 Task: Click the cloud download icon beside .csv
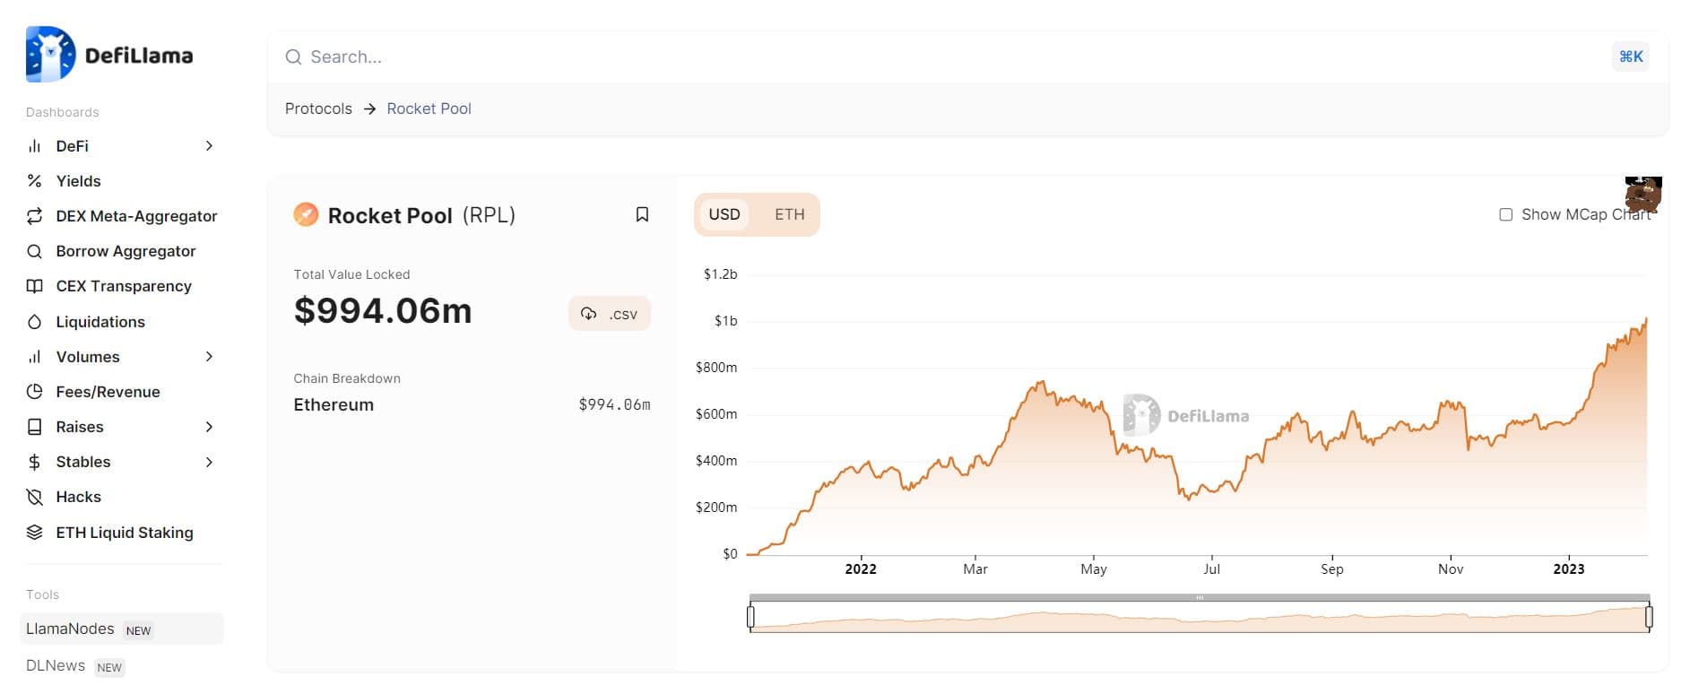click(x=588, y=314)
